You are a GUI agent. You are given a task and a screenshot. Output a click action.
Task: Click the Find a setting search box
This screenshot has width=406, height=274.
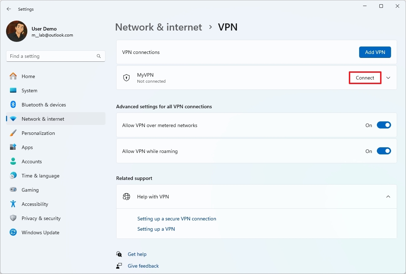pyautogui.click(x=55, y=56)
